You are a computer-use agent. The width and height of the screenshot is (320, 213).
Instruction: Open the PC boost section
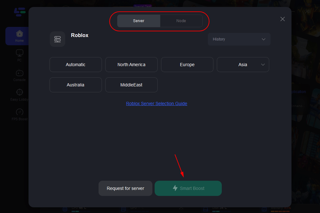(19, 55)
